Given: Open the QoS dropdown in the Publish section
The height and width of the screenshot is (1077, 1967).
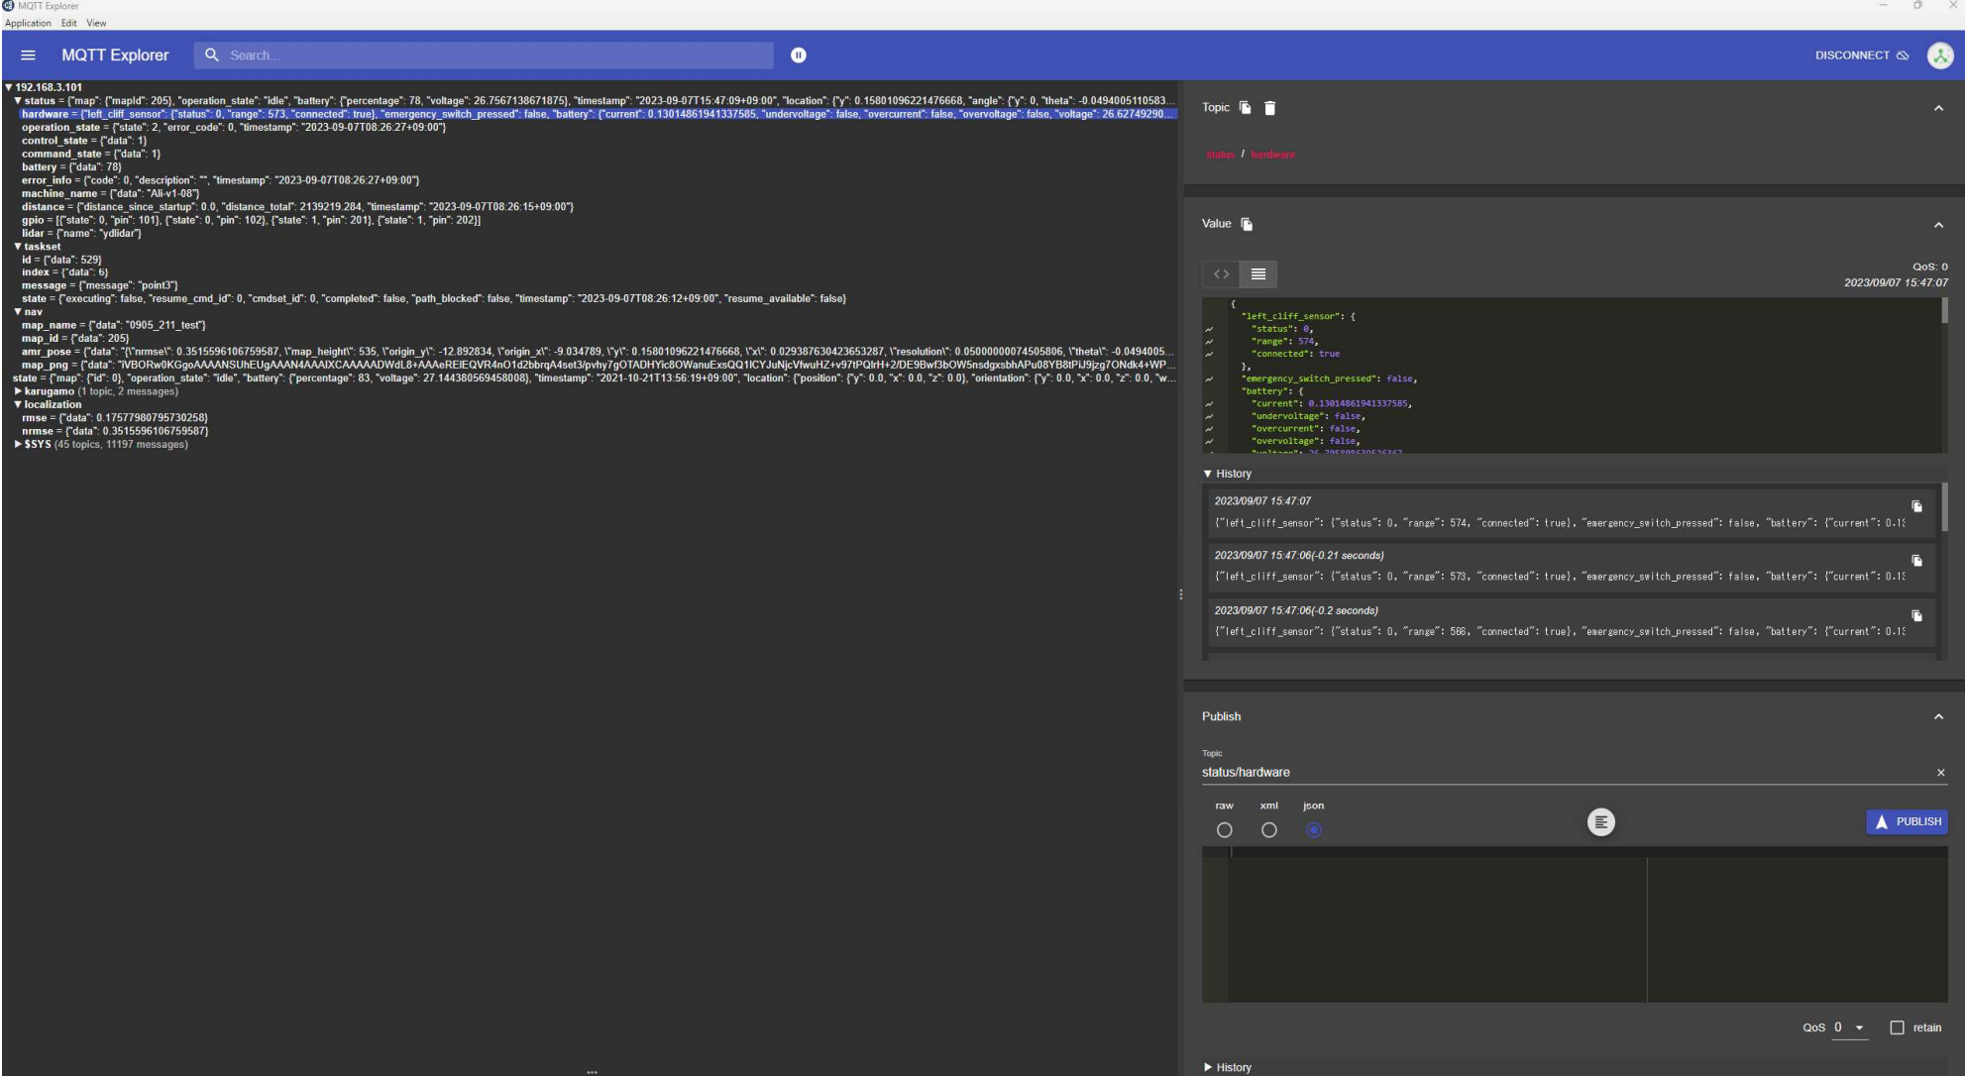Looking at the screenshot, I should click(x=1849, y=1027).
